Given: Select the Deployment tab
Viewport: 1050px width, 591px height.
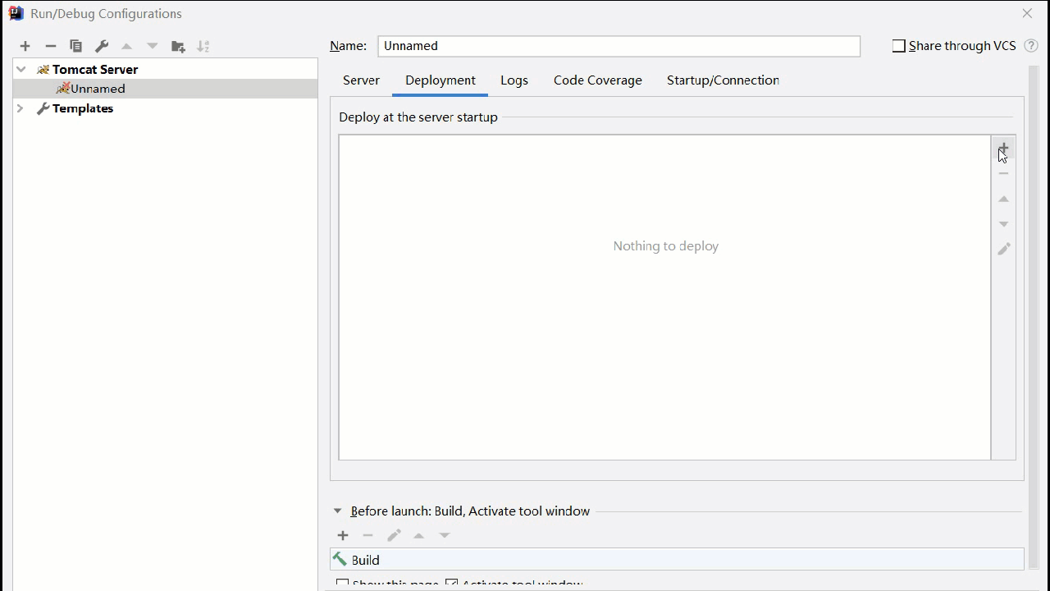Looking at the screenshot, I should (x=441, y=80).
